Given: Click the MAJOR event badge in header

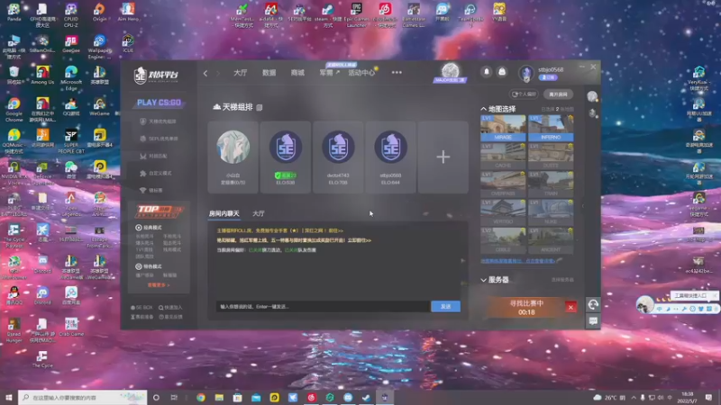Looking at the screenshot, I should click(x=450, y=74).
